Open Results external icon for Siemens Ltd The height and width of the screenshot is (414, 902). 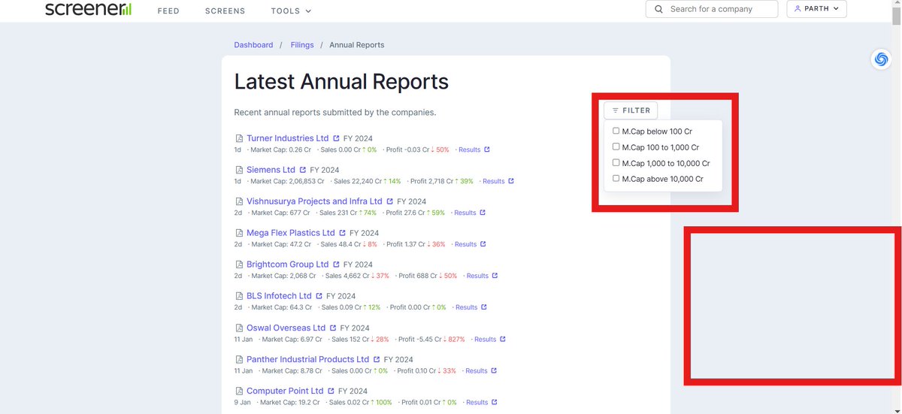coord(511,181)
